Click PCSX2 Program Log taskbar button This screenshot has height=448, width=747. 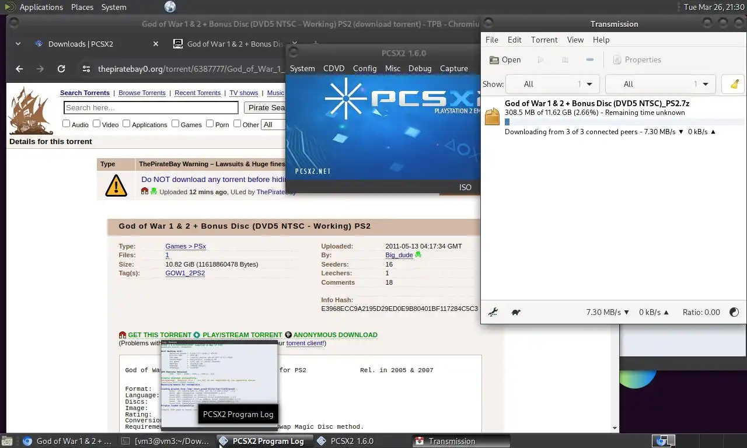[266, 441]
